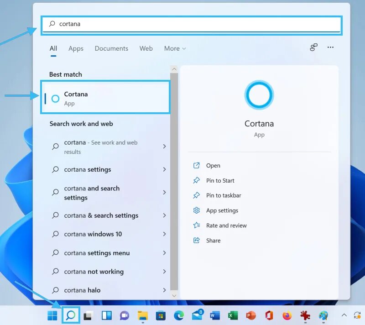365x325 pixels.
Task: Launch Microsoft Edge from the taskbar
Action: tap(178, 315)
